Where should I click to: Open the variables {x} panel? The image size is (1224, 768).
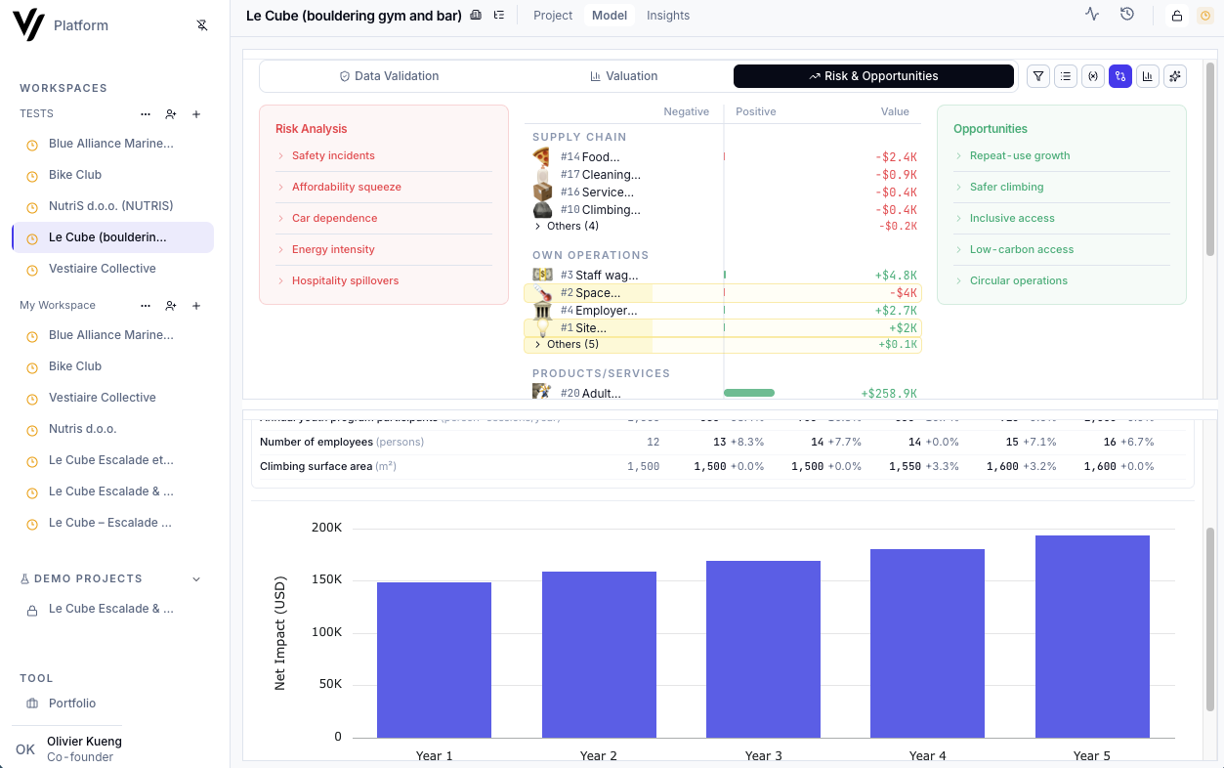tap(1092, 76)
